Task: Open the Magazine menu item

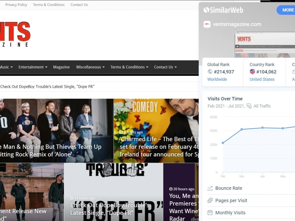Action: 61,67
